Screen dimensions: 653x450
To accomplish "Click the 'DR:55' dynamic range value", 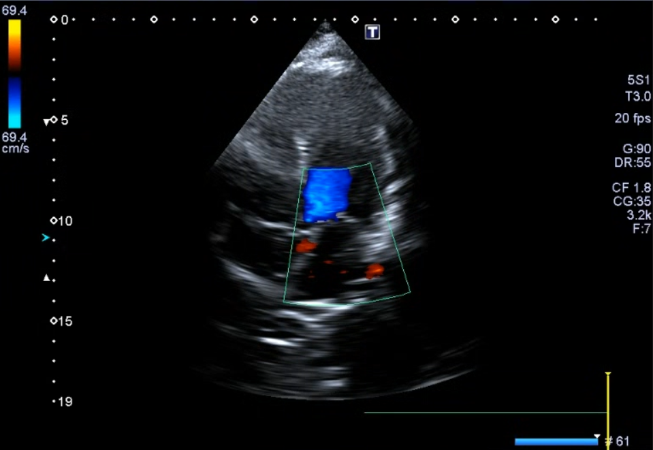I will 633,162.
